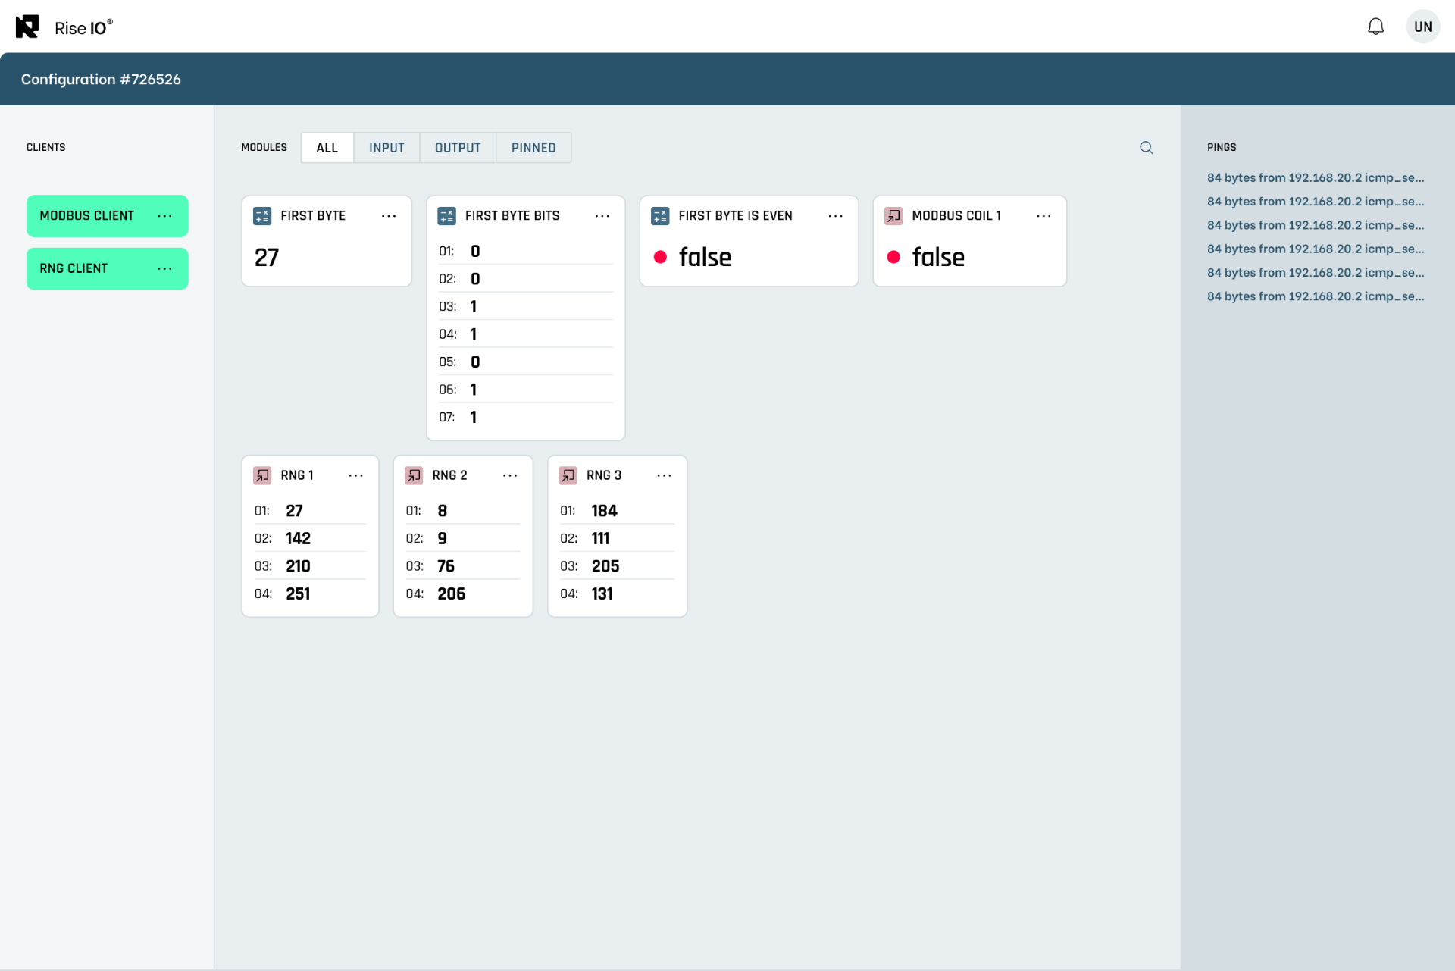Select the MODBUS CLIENT button
1455x971 pixels.
point(107,216)
